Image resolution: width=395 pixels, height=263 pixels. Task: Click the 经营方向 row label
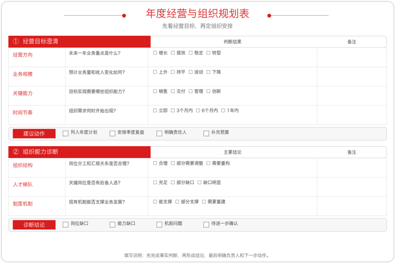[23, 55]
